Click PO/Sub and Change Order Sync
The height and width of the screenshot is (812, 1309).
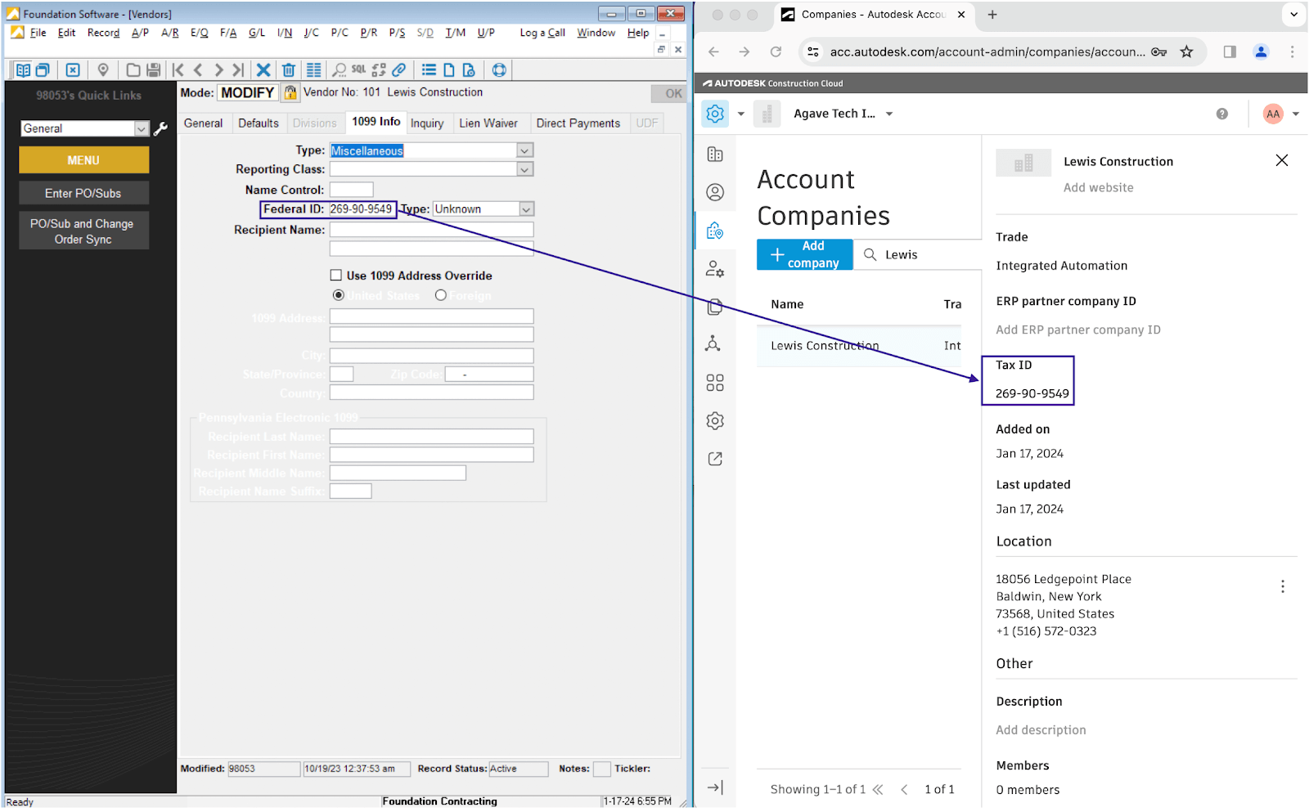[83, 231]
